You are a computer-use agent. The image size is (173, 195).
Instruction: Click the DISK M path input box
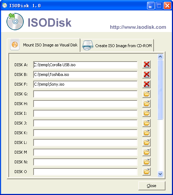coord(85,152)
